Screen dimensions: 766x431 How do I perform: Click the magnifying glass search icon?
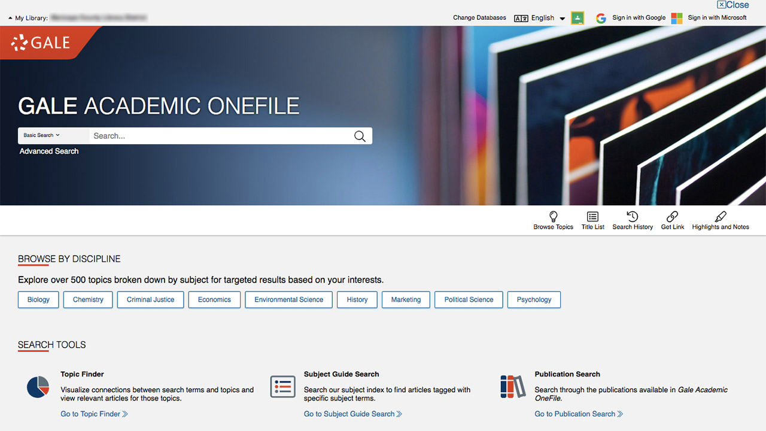[x=360, y=136]
